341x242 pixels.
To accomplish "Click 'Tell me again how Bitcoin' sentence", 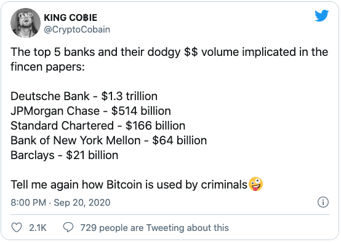I will tap(129, 185).
